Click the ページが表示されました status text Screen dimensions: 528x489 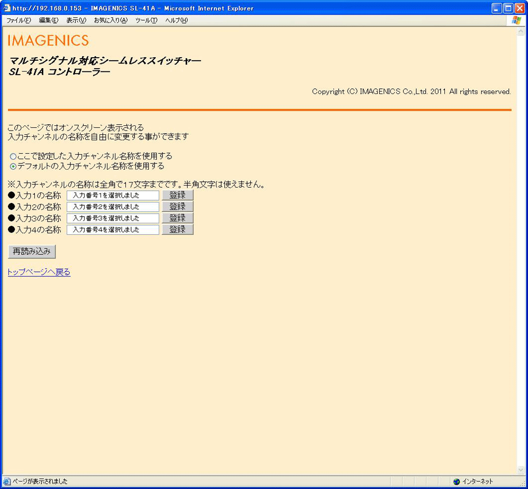click(x=40, y=482)
